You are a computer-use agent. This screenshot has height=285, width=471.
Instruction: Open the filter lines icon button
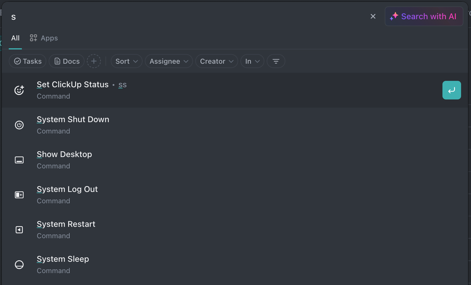click(x=276, y=61)
